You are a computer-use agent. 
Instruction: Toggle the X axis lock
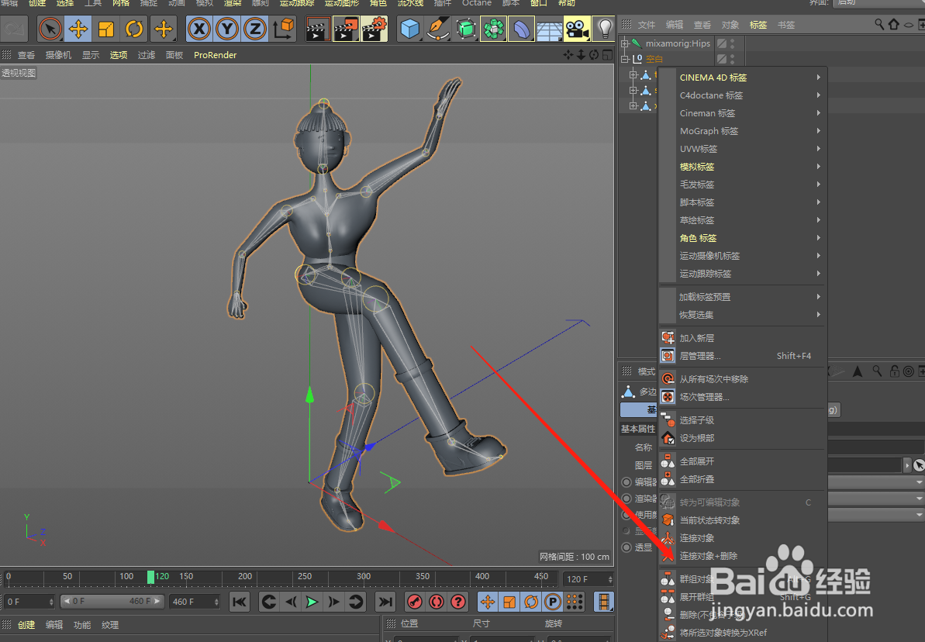[x=199, y=29]
